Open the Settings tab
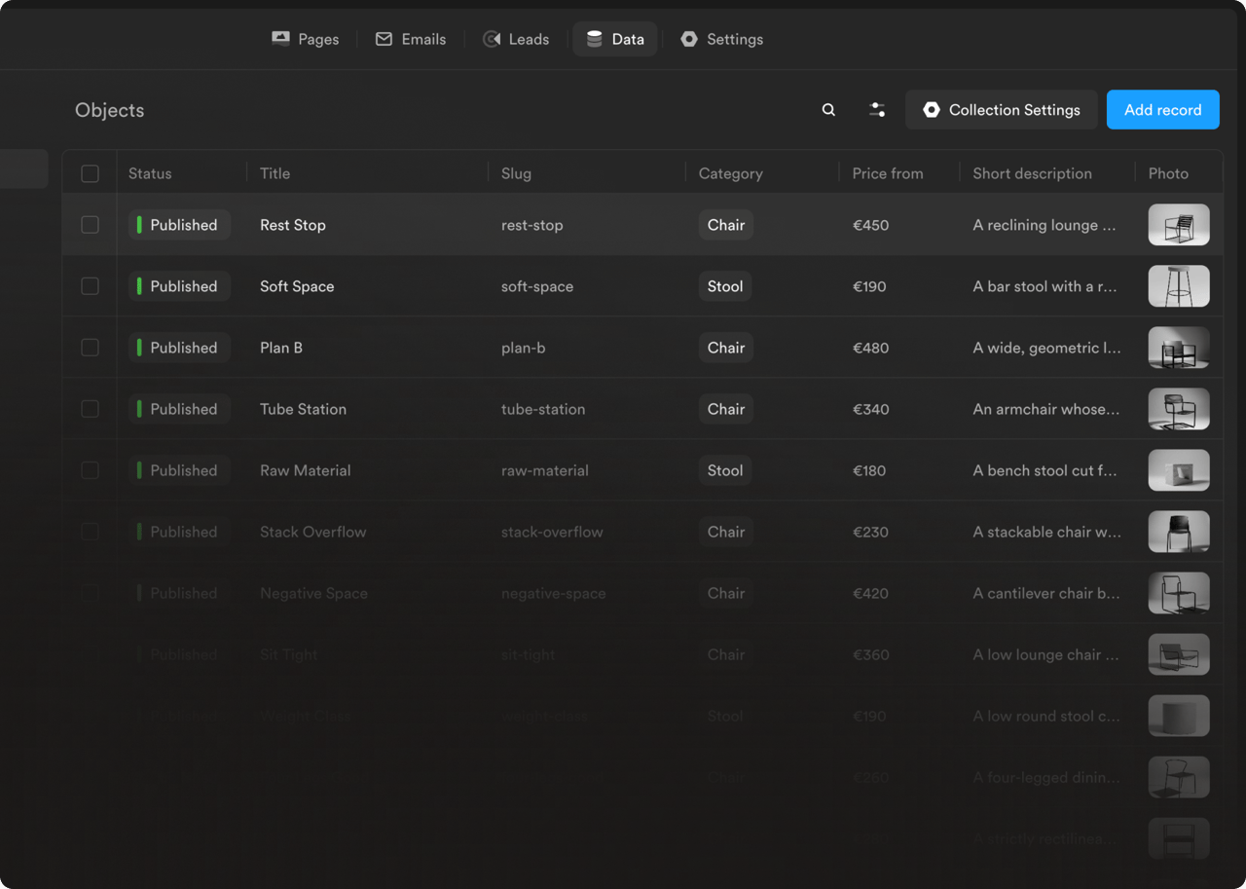The width and height of the screenshot is (1246, 889). [721, 39]
